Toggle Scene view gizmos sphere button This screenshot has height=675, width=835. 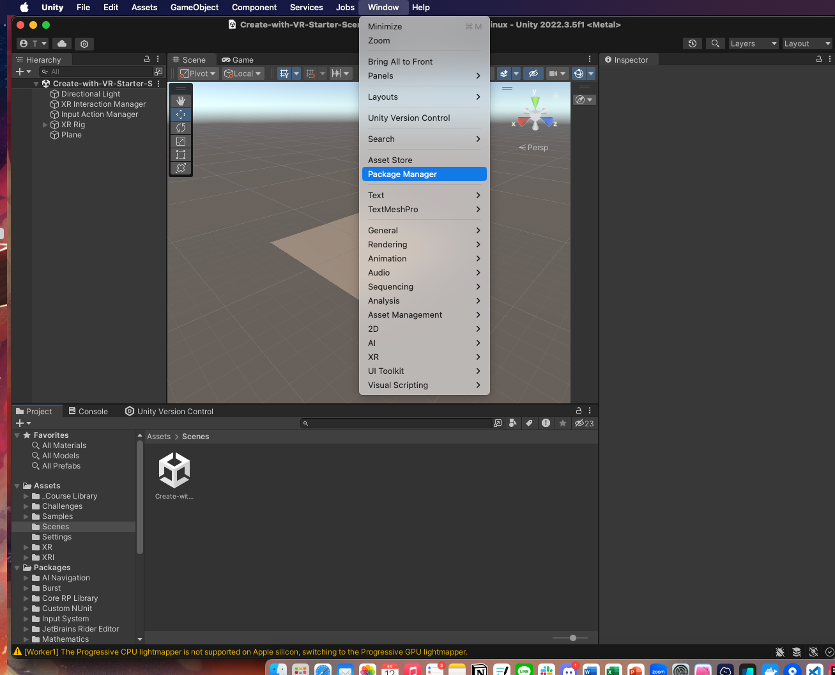coord(579,74)
